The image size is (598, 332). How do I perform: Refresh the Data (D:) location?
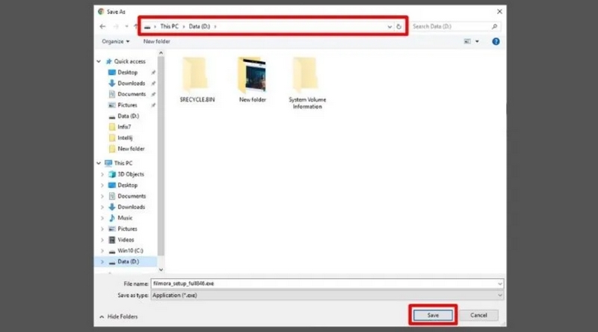399,27
